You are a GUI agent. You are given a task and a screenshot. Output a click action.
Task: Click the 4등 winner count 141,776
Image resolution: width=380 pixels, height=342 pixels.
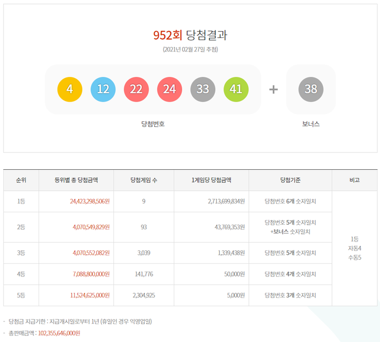pyautogui.click(x=144, y=274)
